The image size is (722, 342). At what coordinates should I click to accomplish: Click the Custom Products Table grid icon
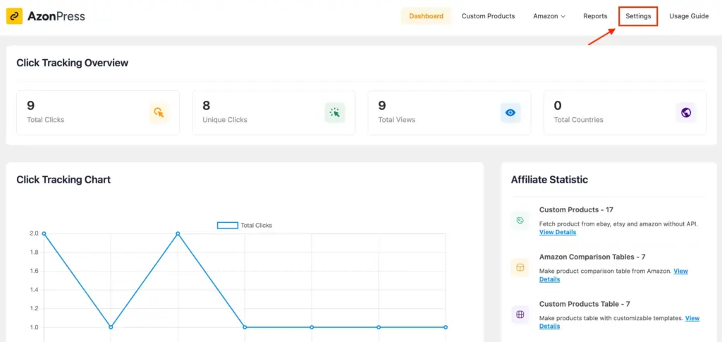(x=520, y=314)
